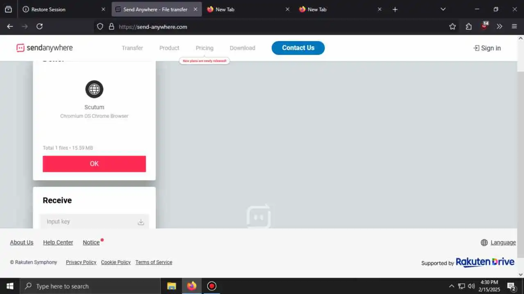Open the About Us link
Screen dimensions: 524x294
(22, 242)
